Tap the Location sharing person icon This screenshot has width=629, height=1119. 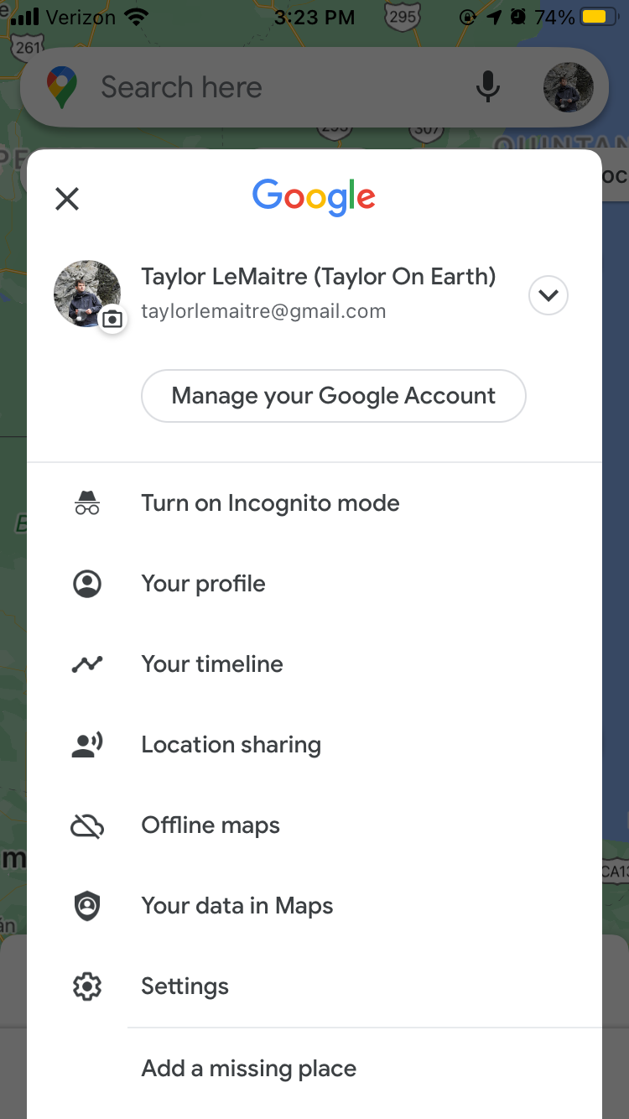pyautogui.click(x=87, y=745)
